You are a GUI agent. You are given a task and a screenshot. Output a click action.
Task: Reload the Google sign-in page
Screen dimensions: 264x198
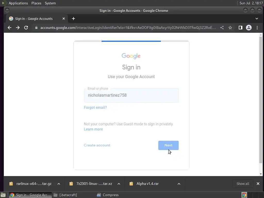pyautogui.click(x=26, y=28)
